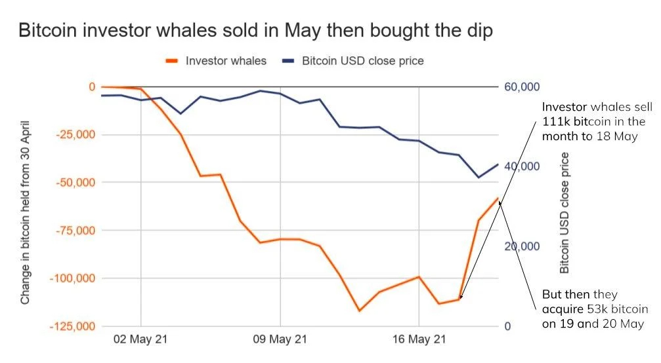Click the orange Investor whales legend swatch
The height and width of the screenshot is (363, 661).
[x=172, y=61]
